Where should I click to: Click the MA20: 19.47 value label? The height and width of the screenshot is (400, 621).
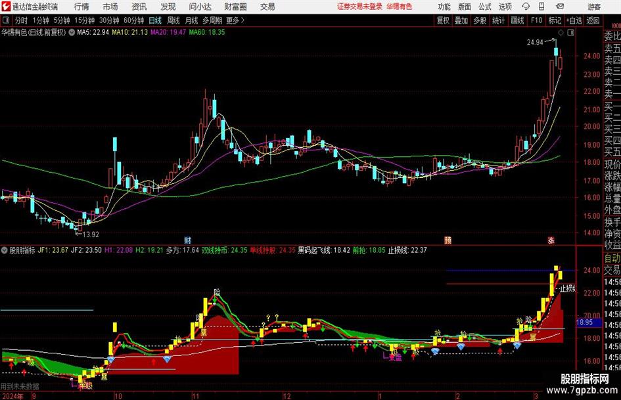tap(168, 32)
